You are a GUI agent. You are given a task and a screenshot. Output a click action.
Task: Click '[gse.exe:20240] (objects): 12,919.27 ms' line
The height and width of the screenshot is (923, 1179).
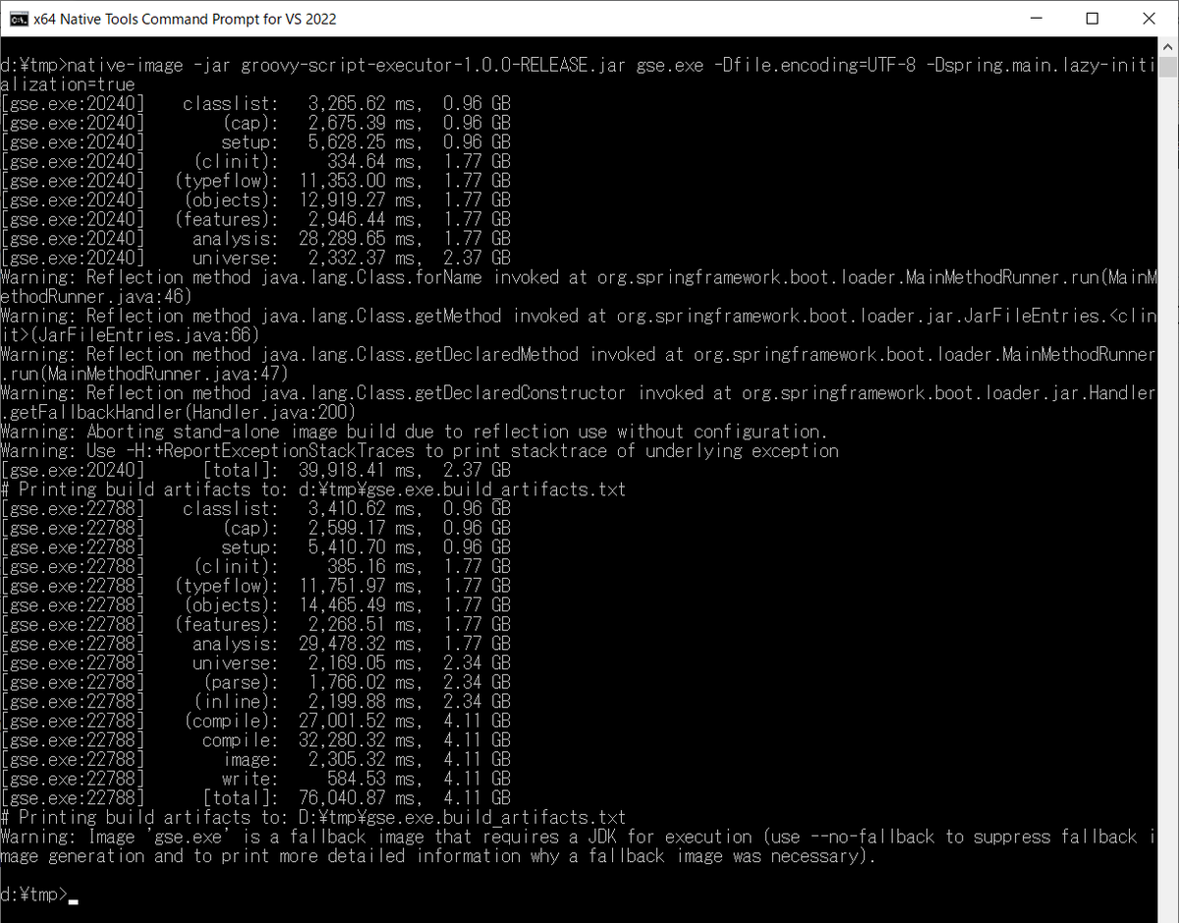256,201
